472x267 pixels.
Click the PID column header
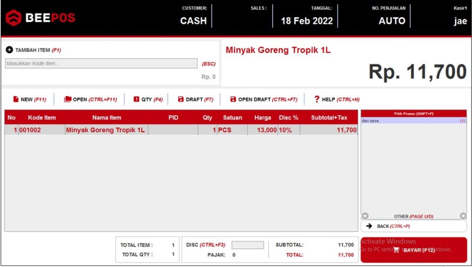[173, 117]
